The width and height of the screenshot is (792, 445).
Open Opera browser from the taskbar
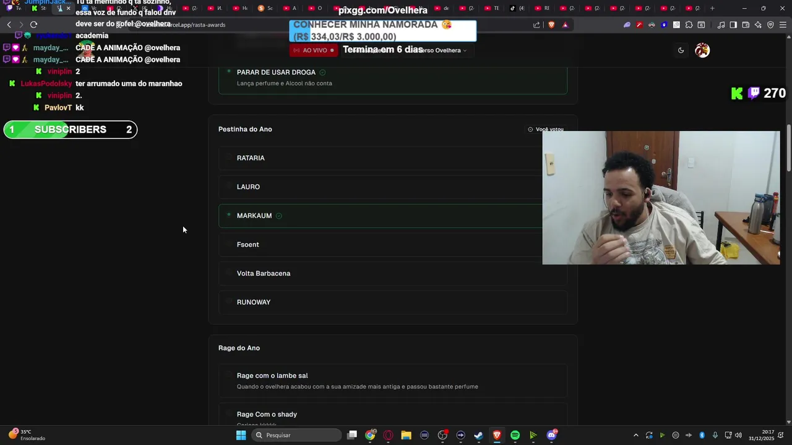tap(388, 435)
